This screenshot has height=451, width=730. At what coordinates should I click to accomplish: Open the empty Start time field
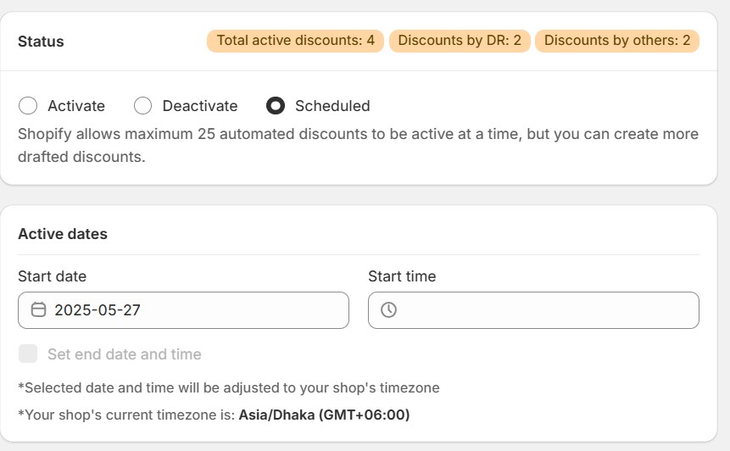533,310
